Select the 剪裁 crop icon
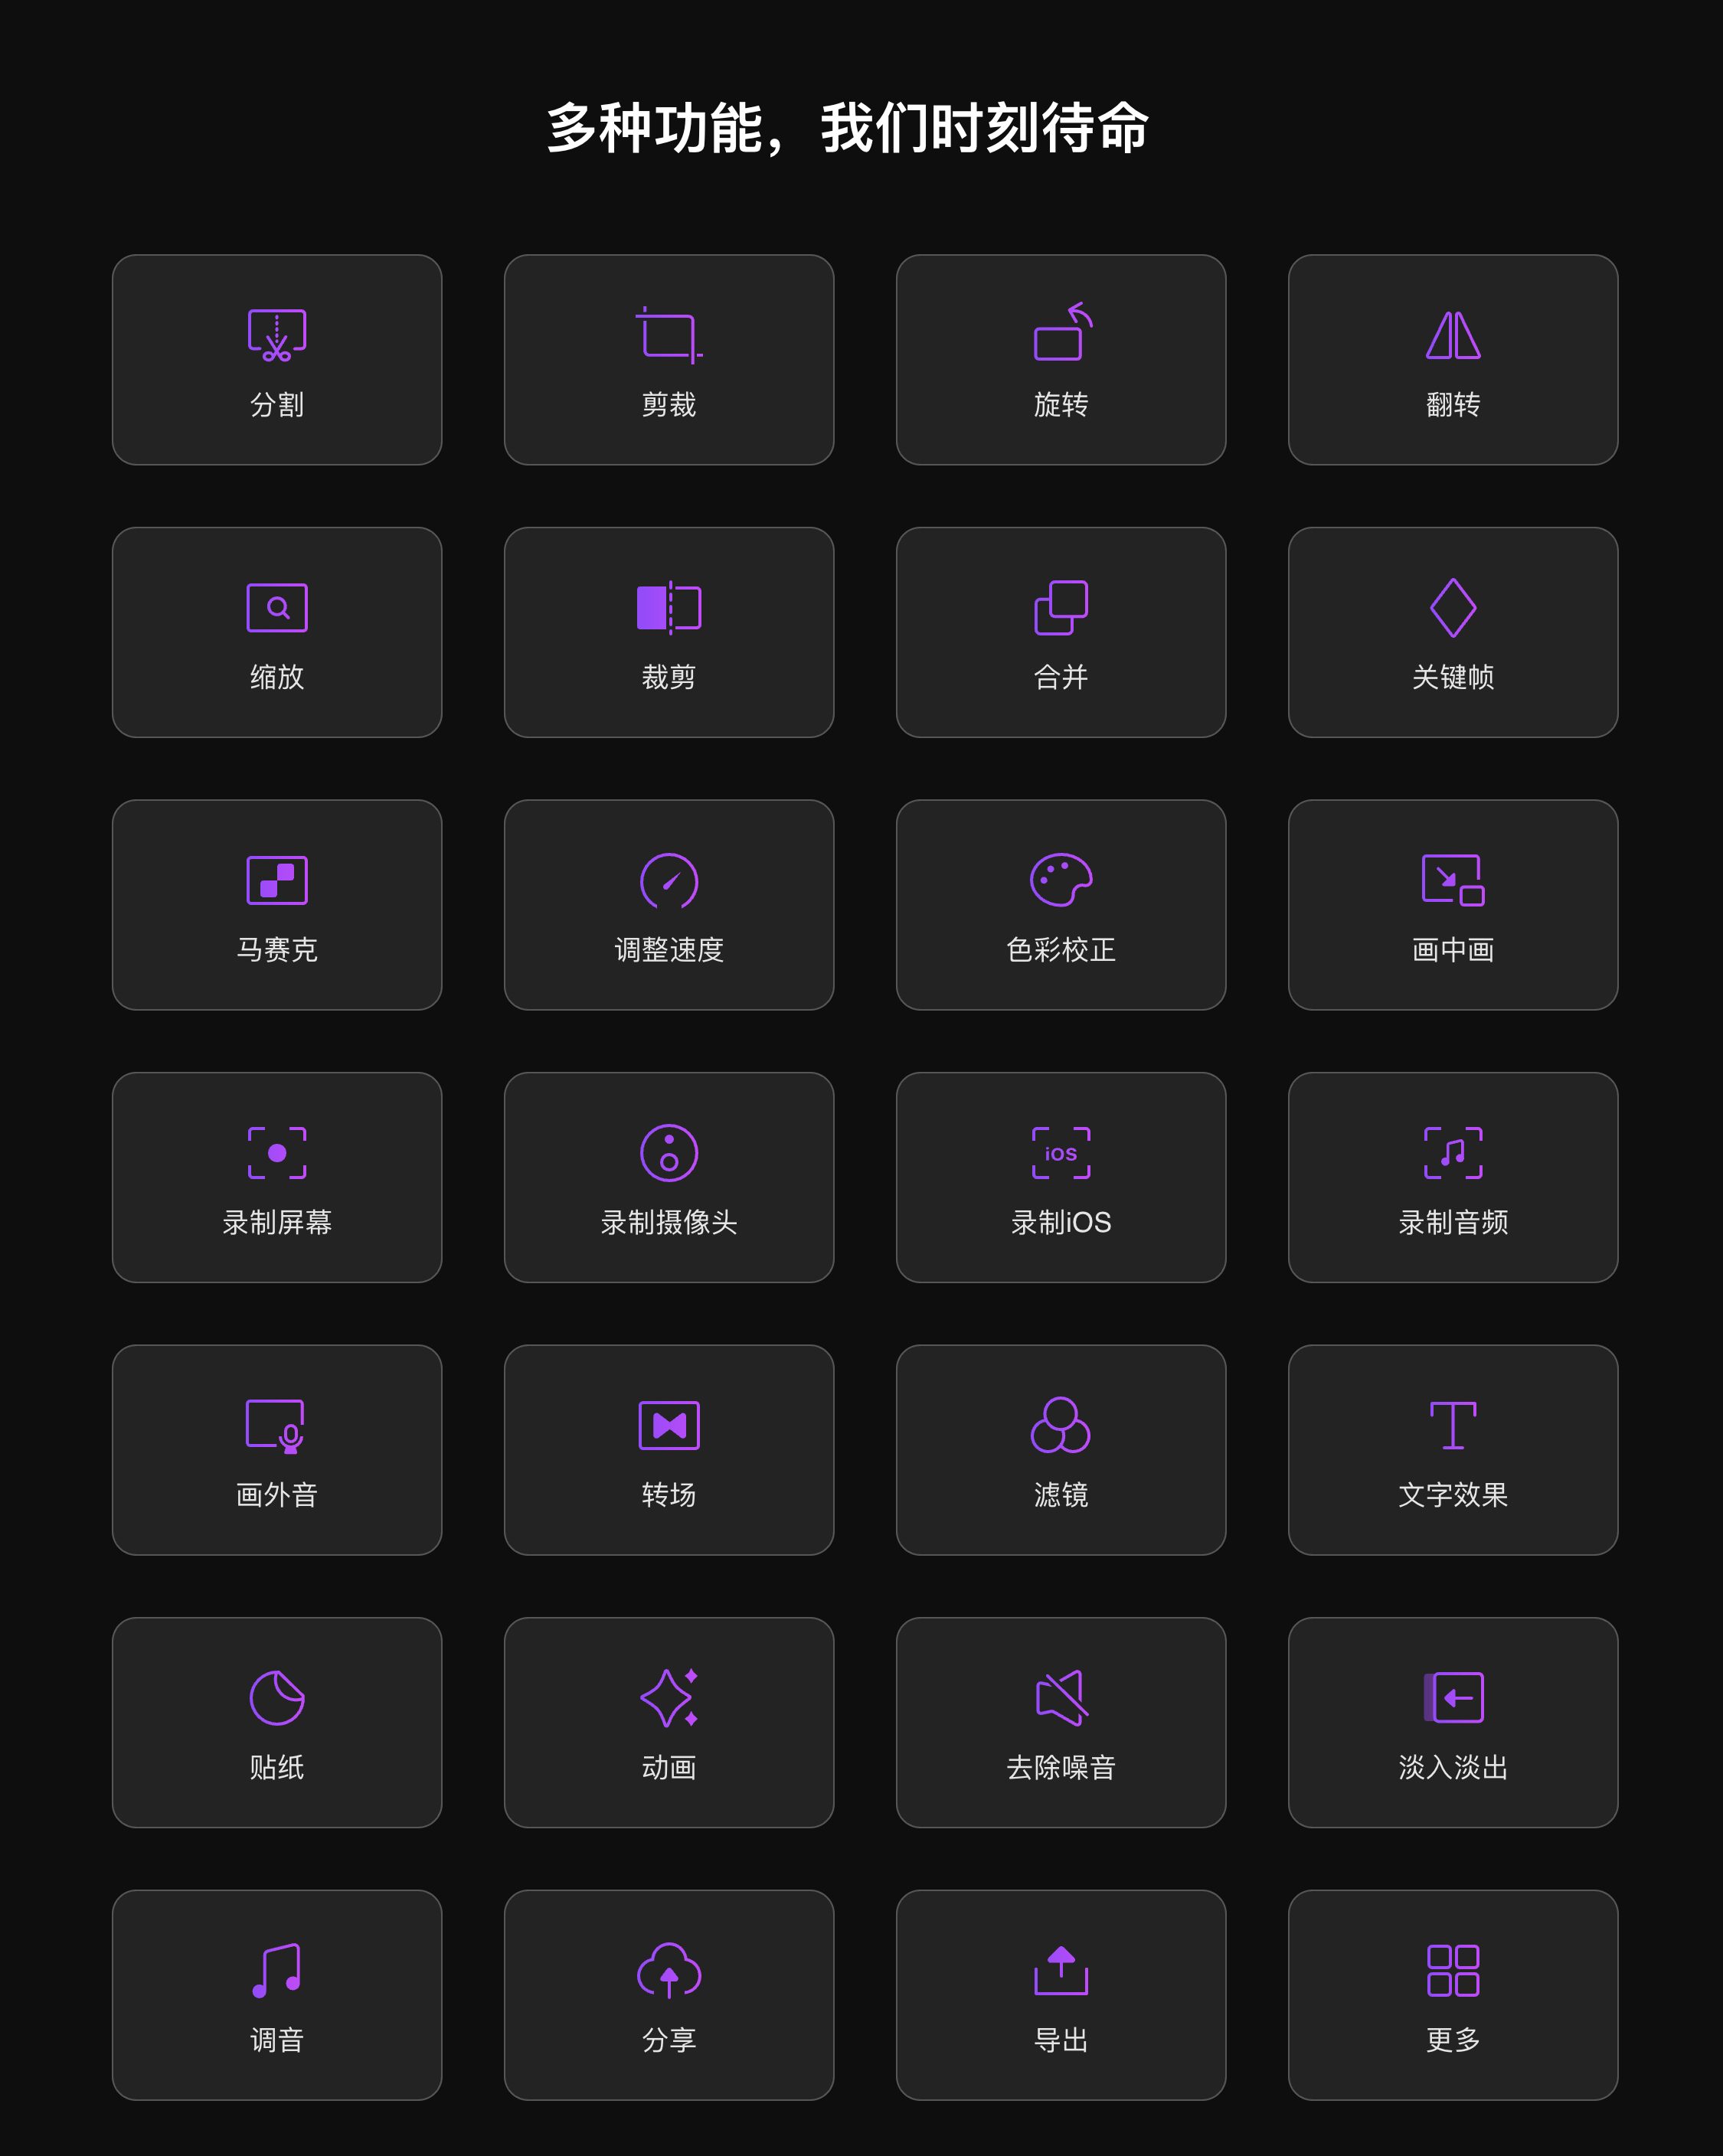The width and height of the screenshot is (1723, 2156). pyautogui.click(x=669, y=335)
